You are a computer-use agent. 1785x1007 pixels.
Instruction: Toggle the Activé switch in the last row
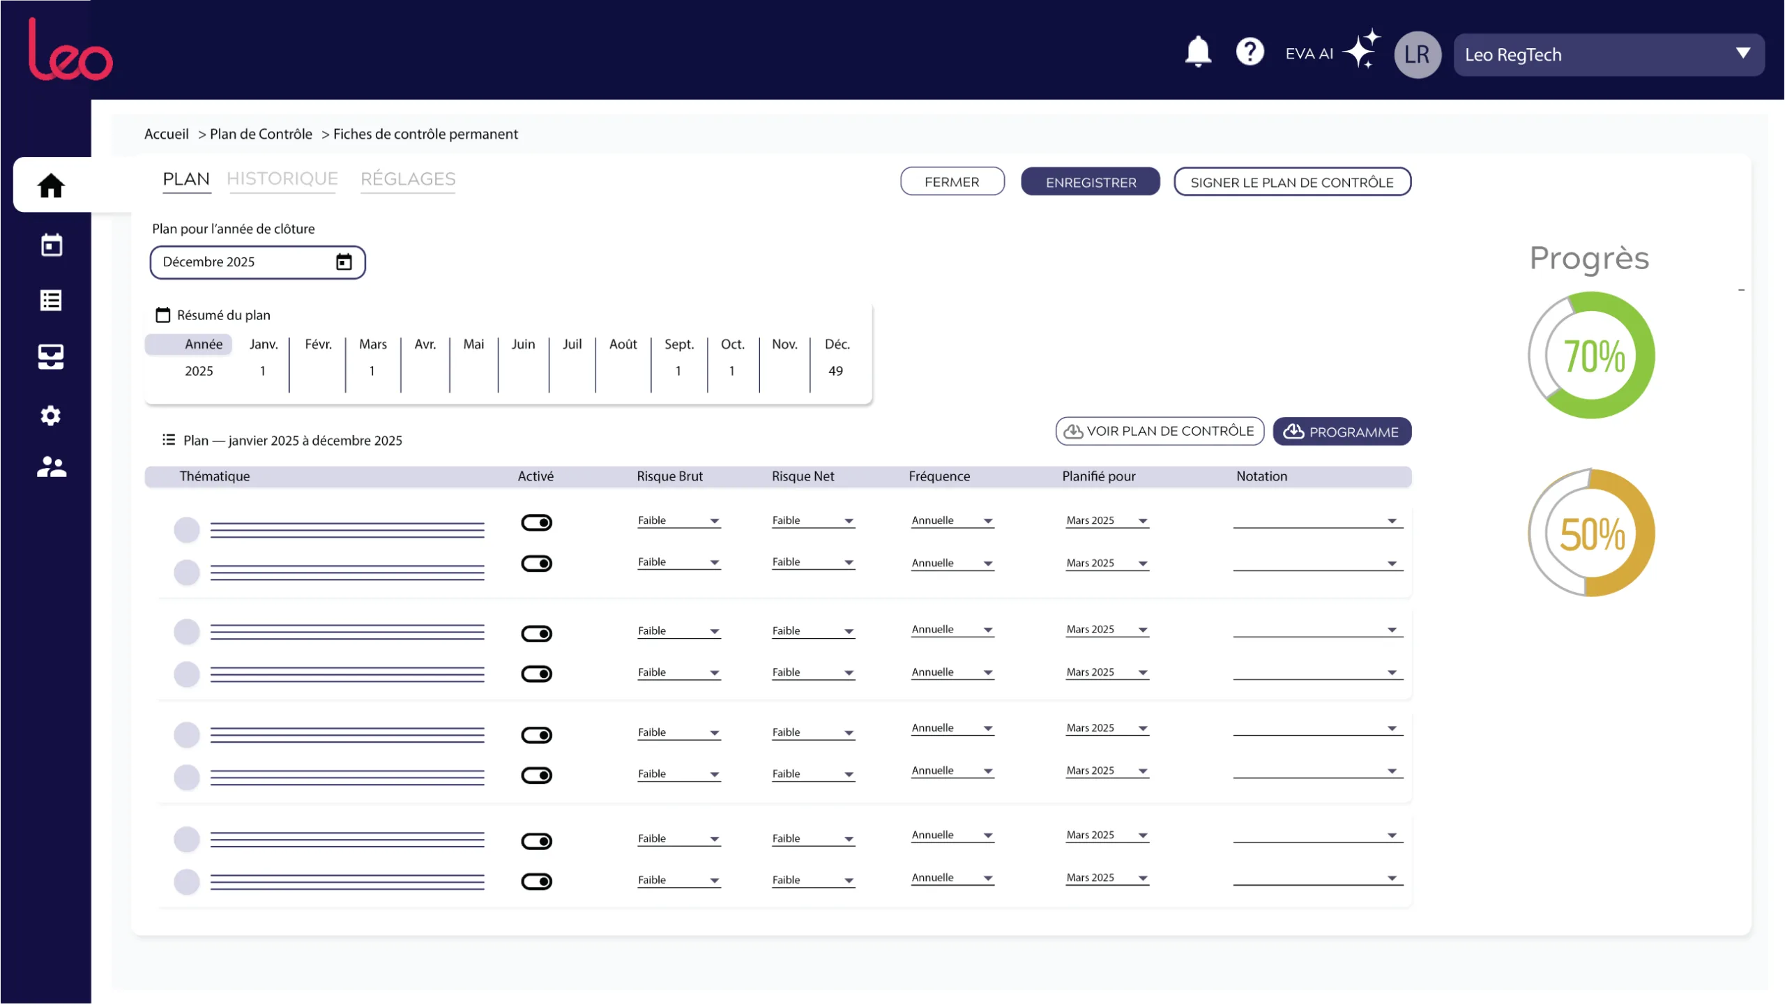point(536,881)
